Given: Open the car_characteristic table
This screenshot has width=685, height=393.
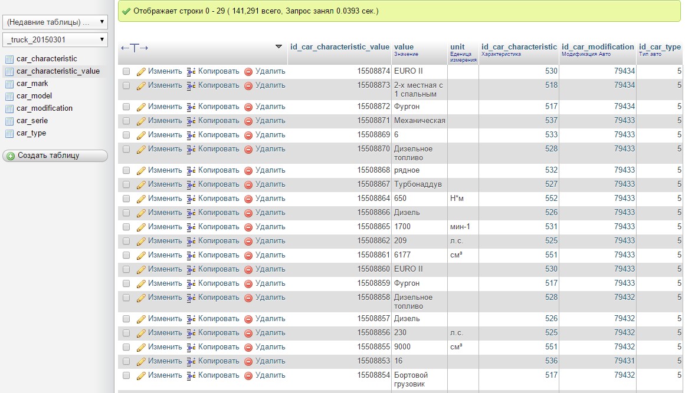Looking at the screenshot, I should tap(47, 59).
